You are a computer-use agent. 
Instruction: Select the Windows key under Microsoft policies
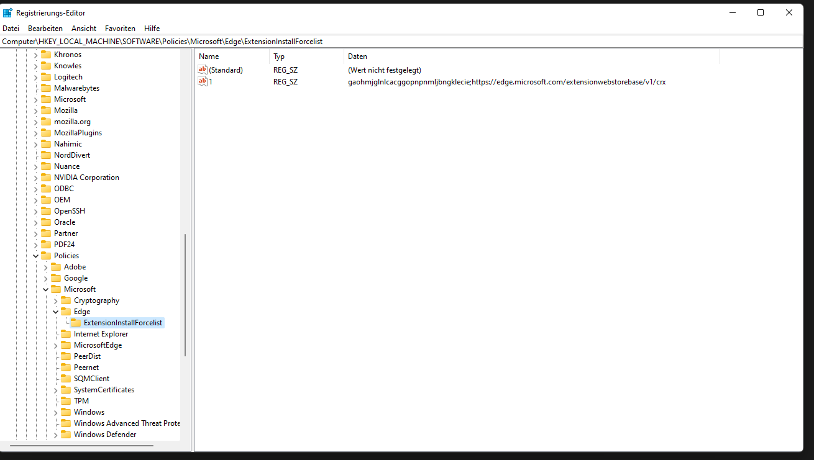tap(89, 412)
